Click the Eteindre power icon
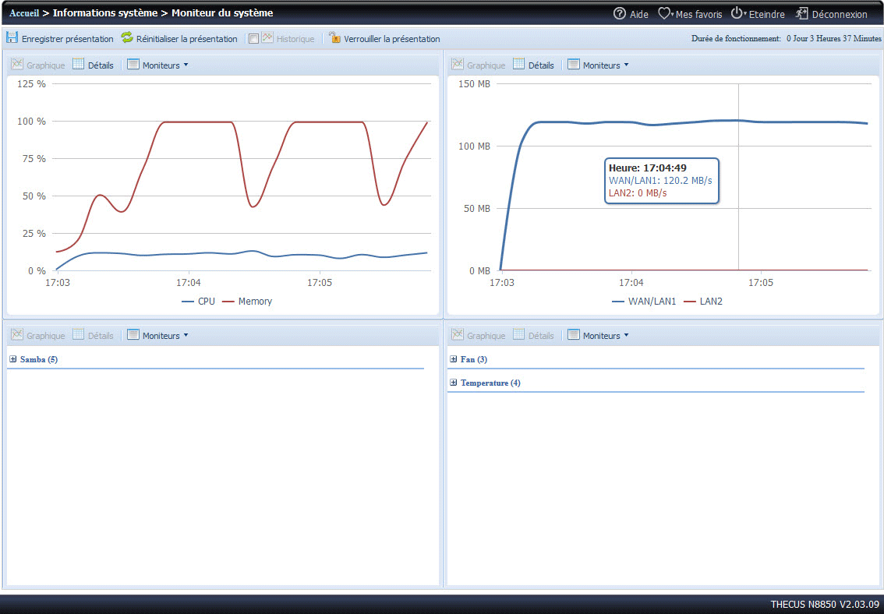This screenshot has width=884, height=614. pos(737,13)
